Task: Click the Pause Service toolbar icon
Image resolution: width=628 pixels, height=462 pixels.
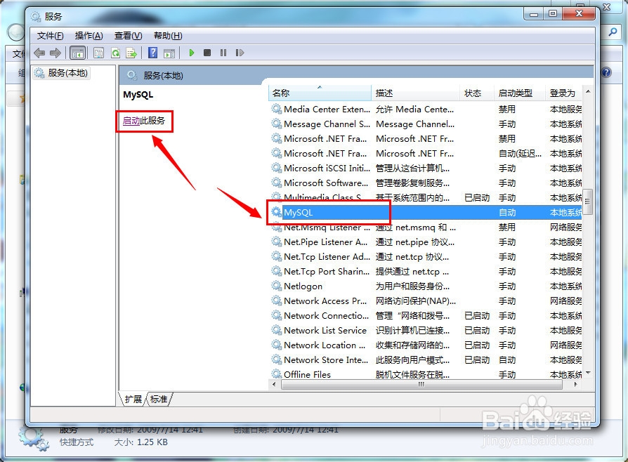Action: 223,53
